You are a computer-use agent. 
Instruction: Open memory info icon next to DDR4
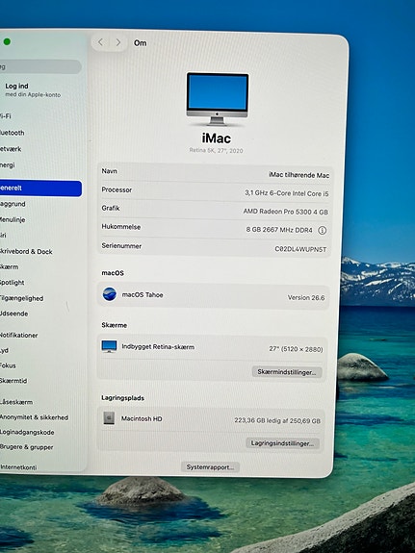[x=323, y=230]
